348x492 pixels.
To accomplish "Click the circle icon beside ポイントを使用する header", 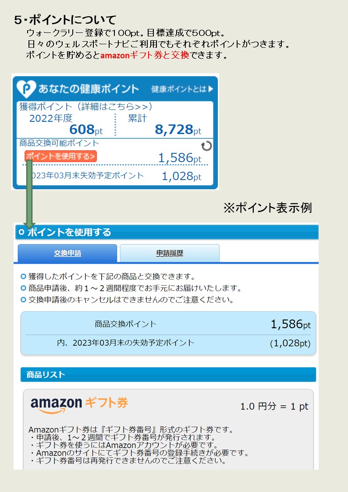I will [x=21, y=232].
